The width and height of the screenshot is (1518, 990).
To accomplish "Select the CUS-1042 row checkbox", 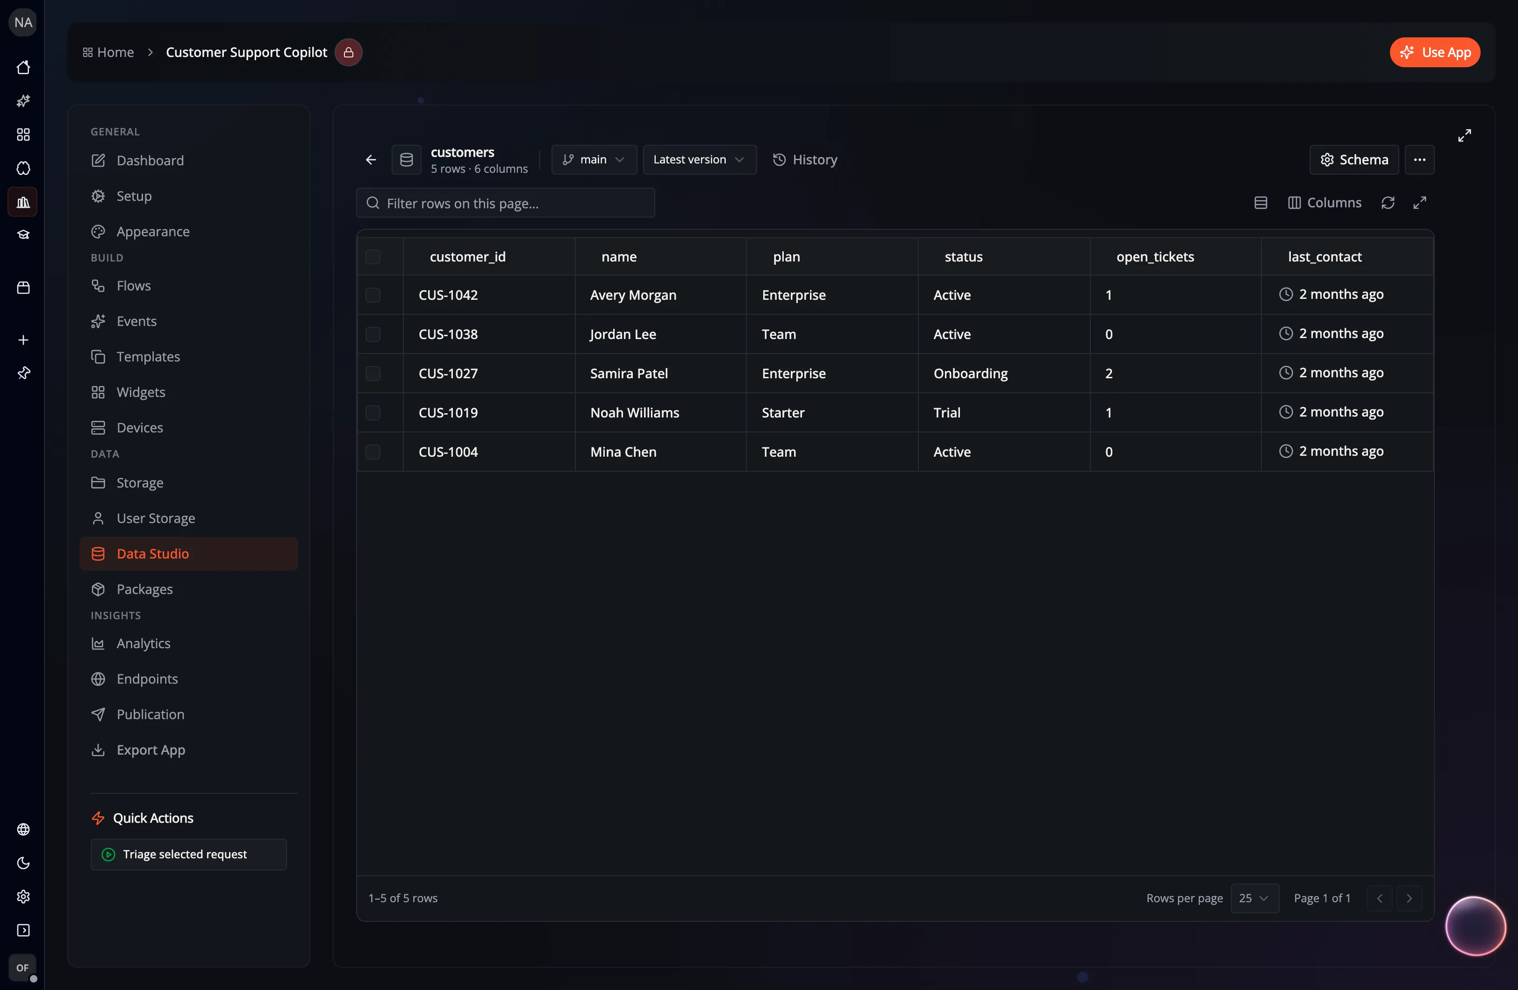I will coord(373,295).
